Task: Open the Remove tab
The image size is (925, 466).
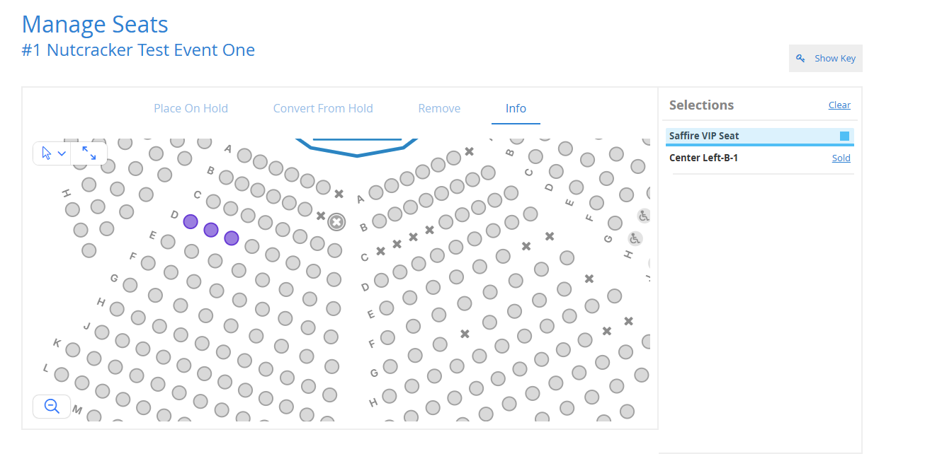Action: pos(439,108)
